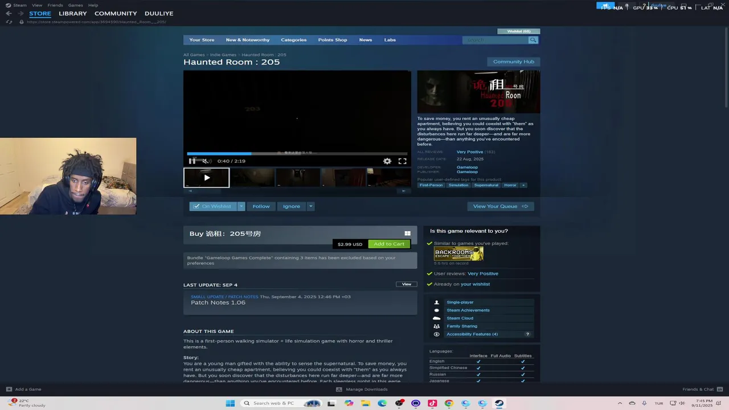Click Add a Game
The image size is (729, 410).
point(23,389)
